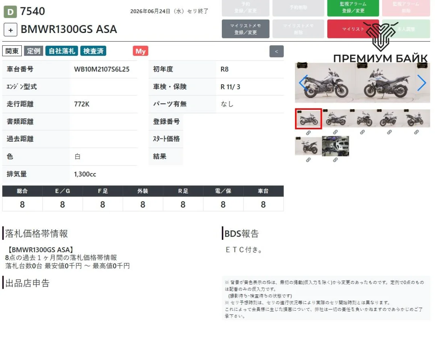Viewport: 435px width, 338px height.
Task: Click the E/G score column header
Action: coord(62,191)
